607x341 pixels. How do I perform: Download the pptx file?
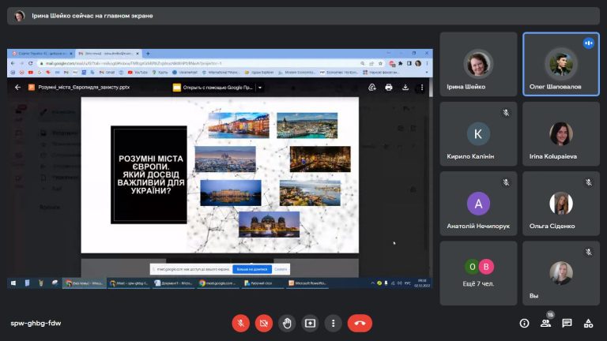[x=405, y=88]
